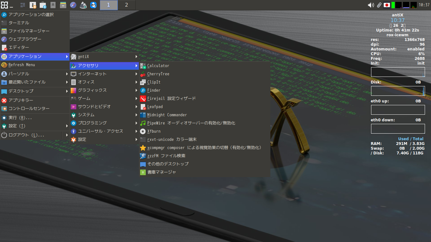Open ウェブブラウザー from main menu

35,39
